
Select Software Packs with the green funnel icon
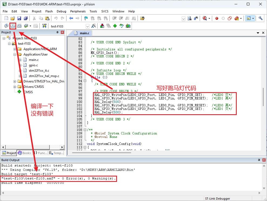tap(121, 26)
